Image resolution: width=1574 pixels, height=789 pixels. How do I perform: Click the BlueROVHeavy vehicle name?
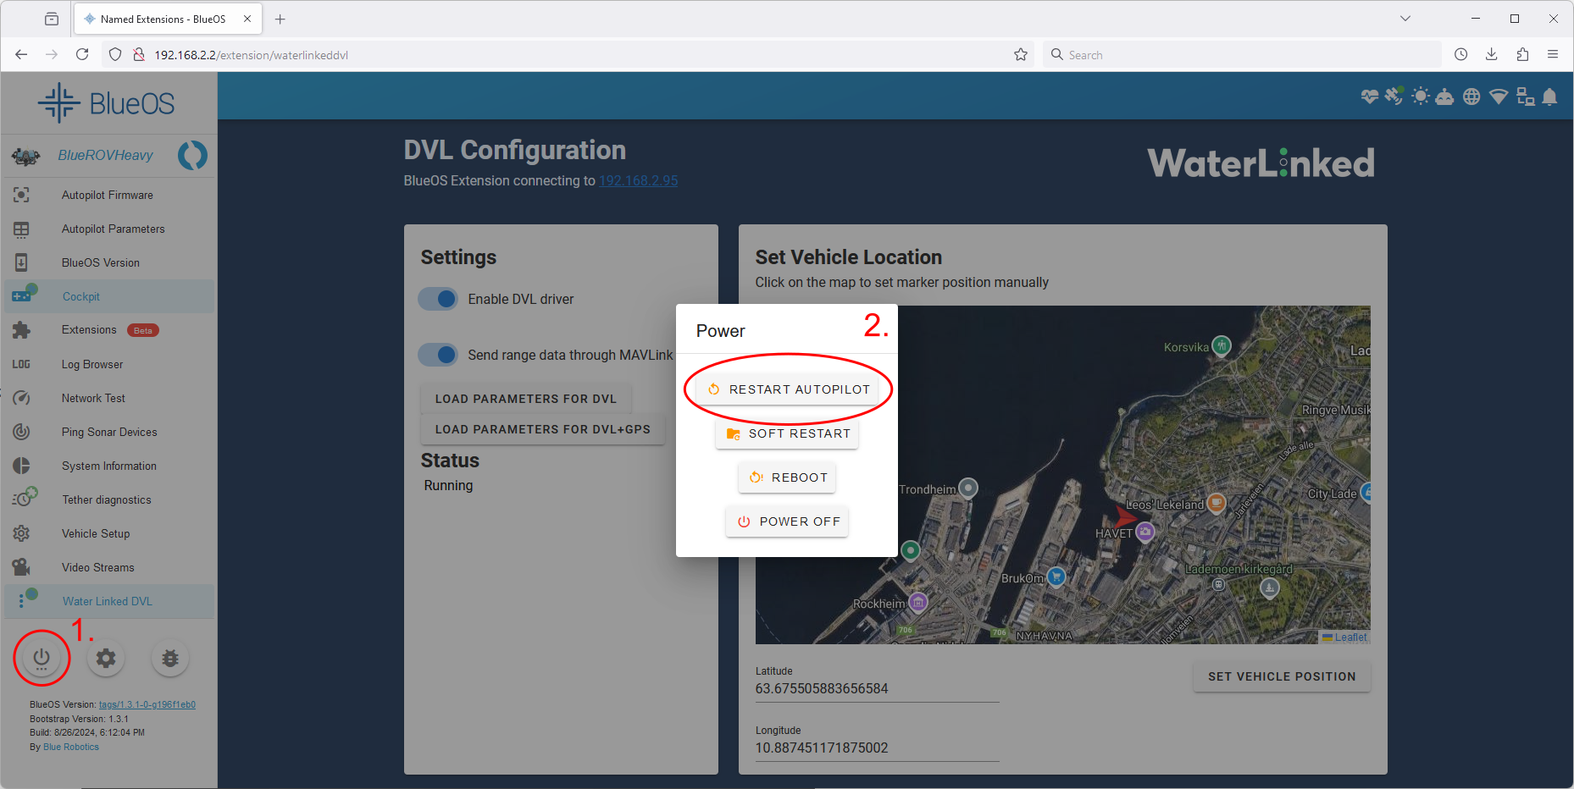click(x=105, y=155)
